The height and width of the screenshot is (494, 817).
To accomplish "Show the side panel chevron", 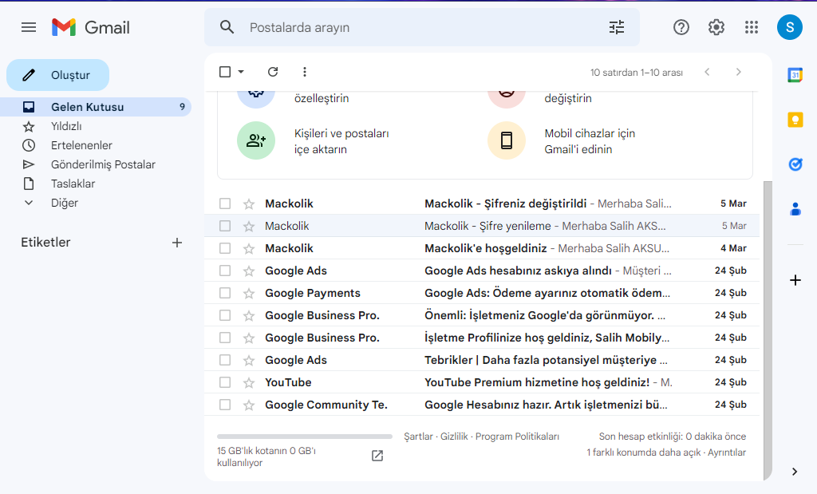I will (x=795, y=472).
